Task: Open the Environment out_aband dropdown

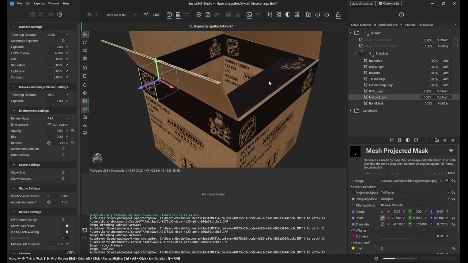Action: 58,125
